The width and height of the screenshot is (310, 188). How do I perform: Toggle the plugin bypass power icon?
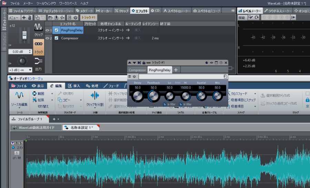(134, 77)
